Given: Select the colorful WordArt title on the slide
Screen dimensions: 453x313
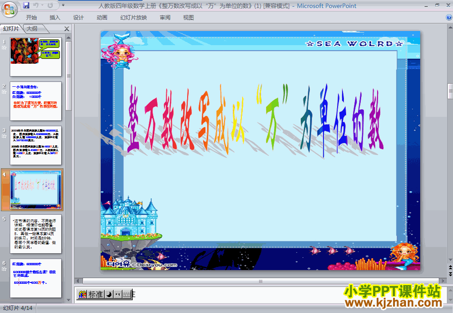Looking at the screenshot, I should pos(256,121).
